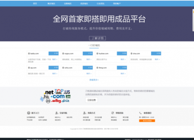Viewport: 194px width, 140px height.
Task: Click the globe icon beside qq.com
Action: tap(29, 68)
